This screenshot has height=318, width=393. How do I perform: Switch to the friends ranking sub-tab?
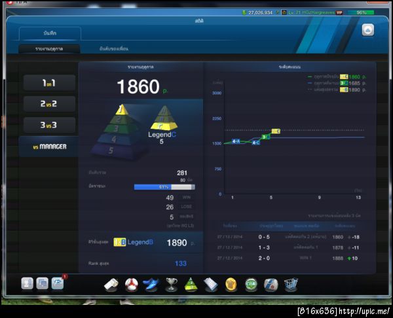[x=114, y=48]
